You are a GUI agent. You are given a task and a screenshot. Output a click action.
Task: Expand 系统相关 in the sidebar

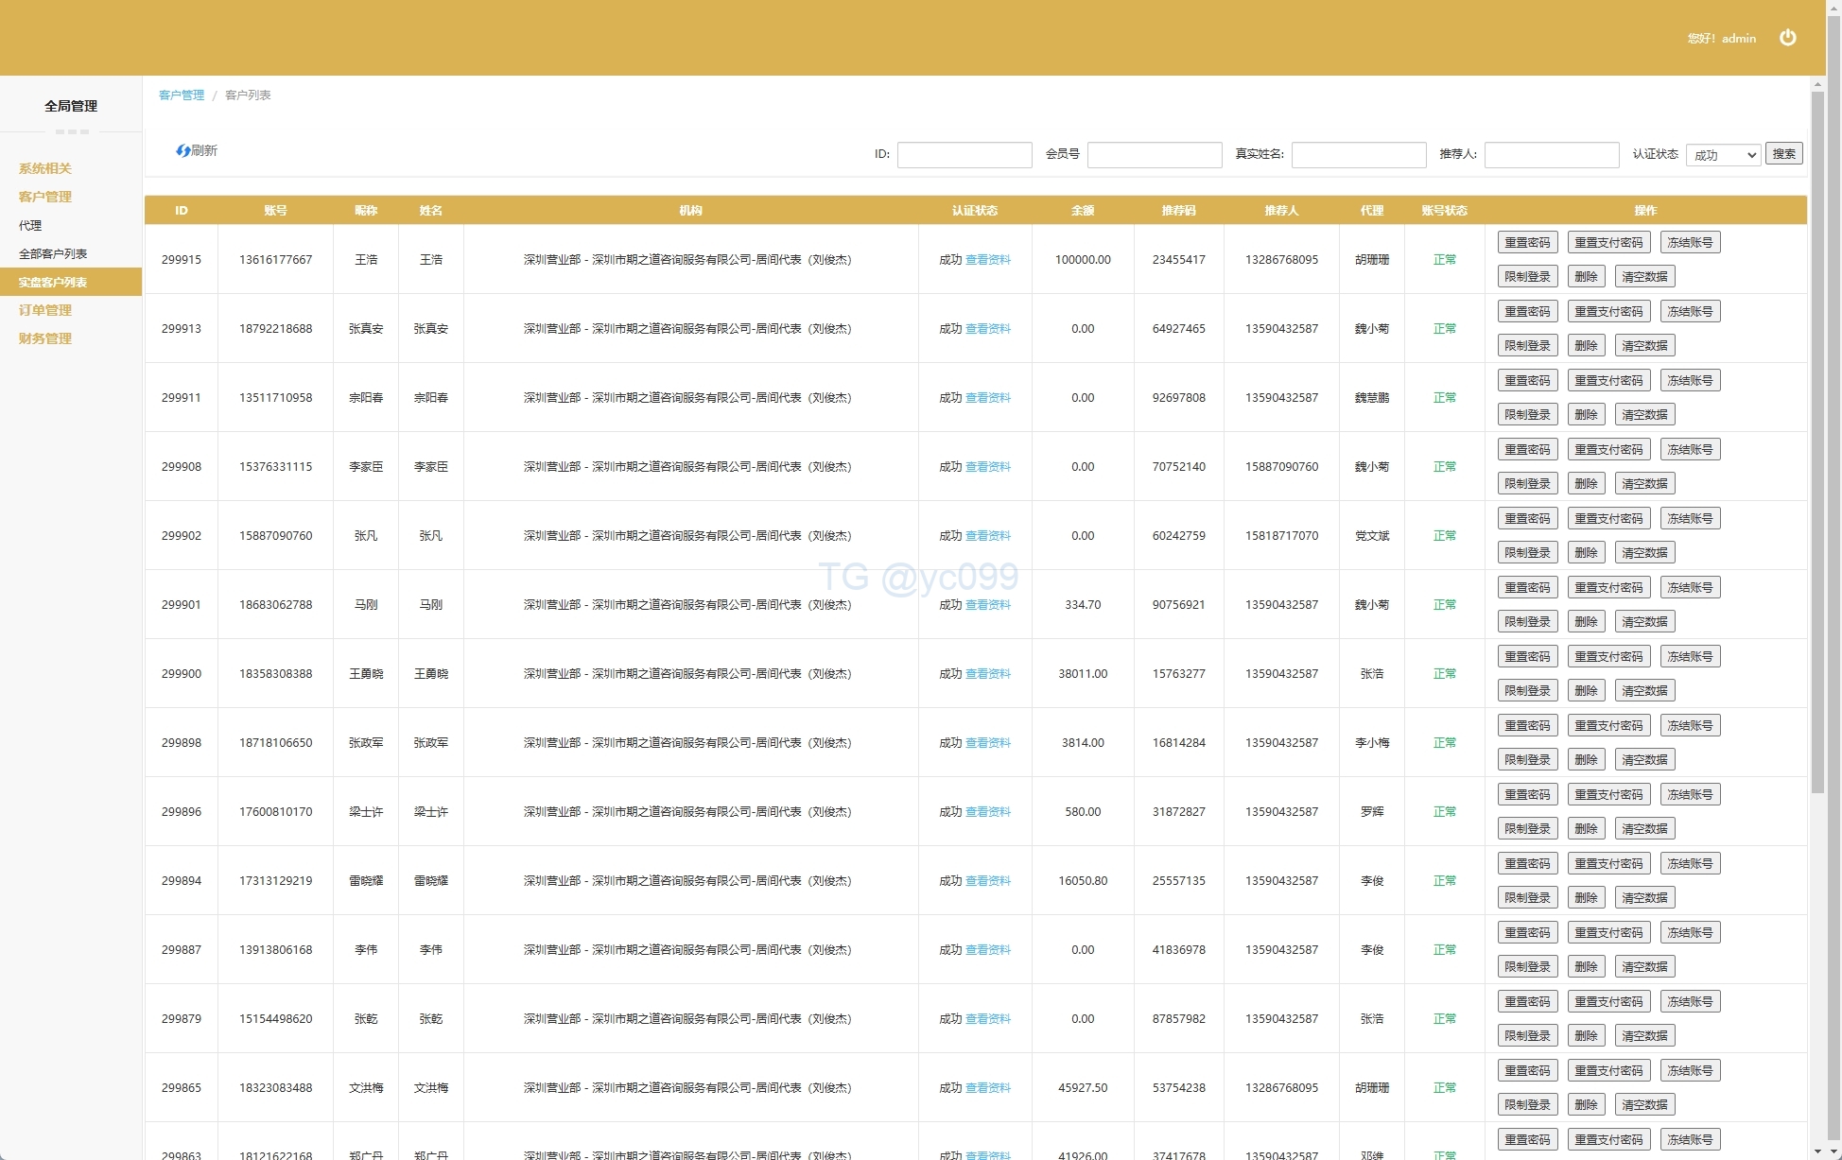(45, 168)
